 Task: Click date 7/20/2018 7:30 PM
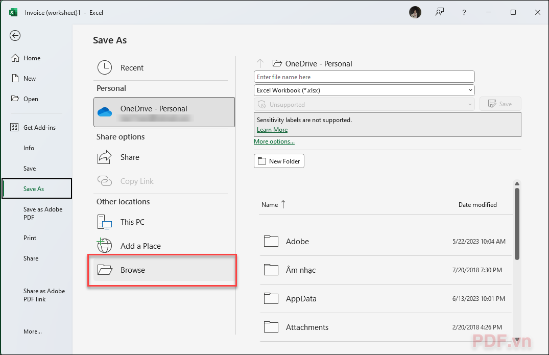477,270
